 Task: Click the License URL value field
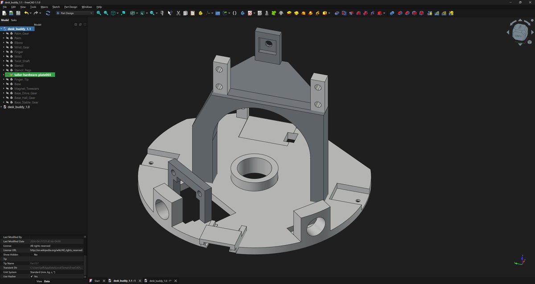click(56, 250)
